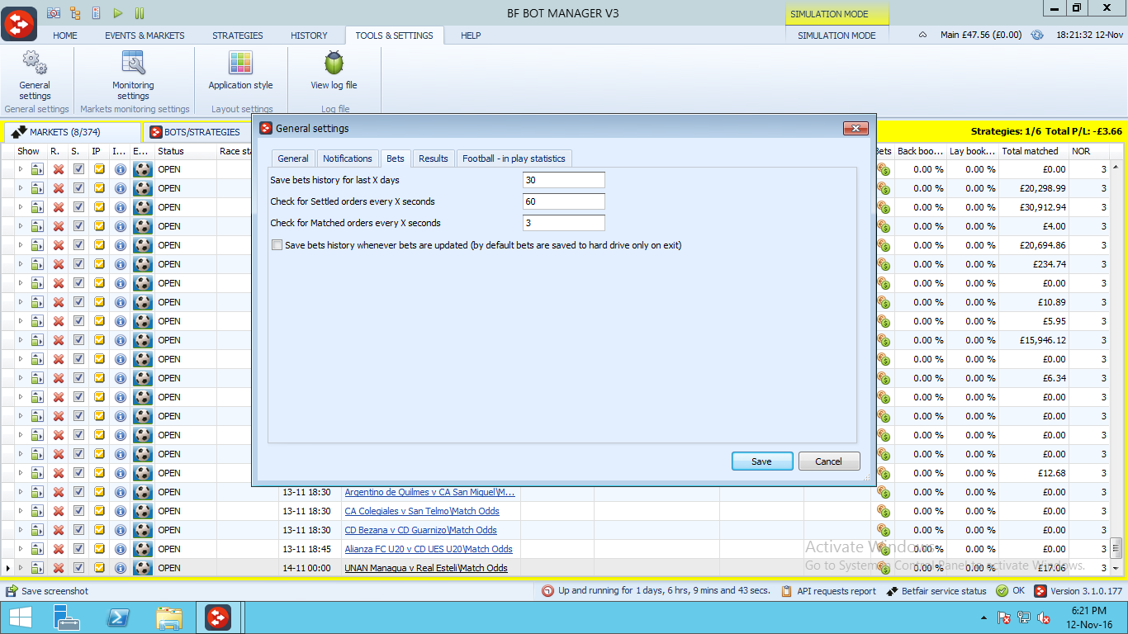
Task: Click the red X remove icon in Alianza FC U20 row
Action: tap(58, 549)
